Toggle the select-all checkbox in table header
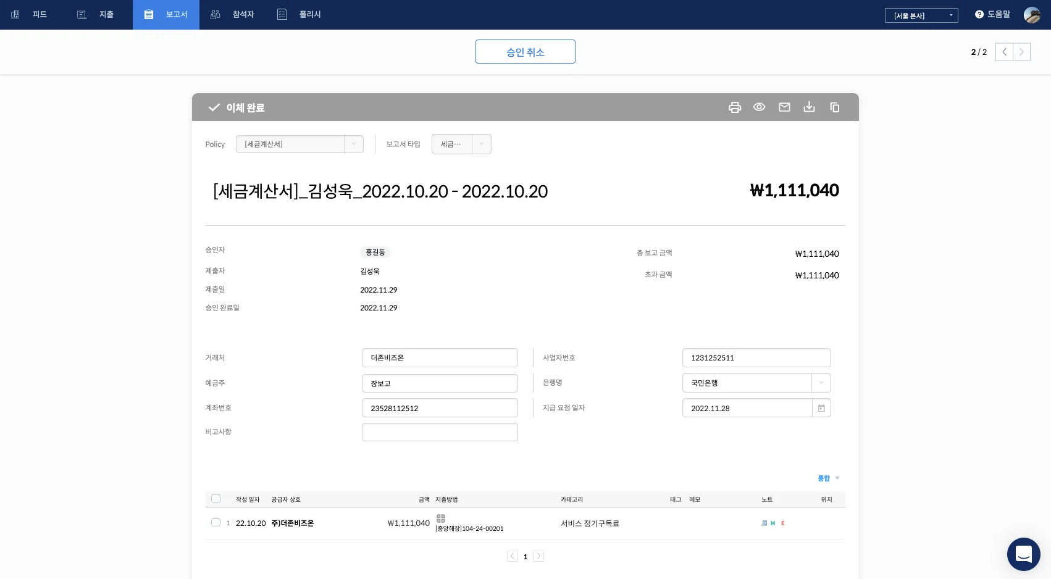Screen dimensions: 1051x579 pos(216,498)
